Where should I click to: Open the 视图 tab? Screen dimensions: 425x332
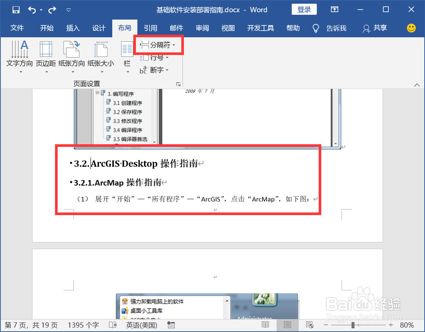click(x=228, y=28)
